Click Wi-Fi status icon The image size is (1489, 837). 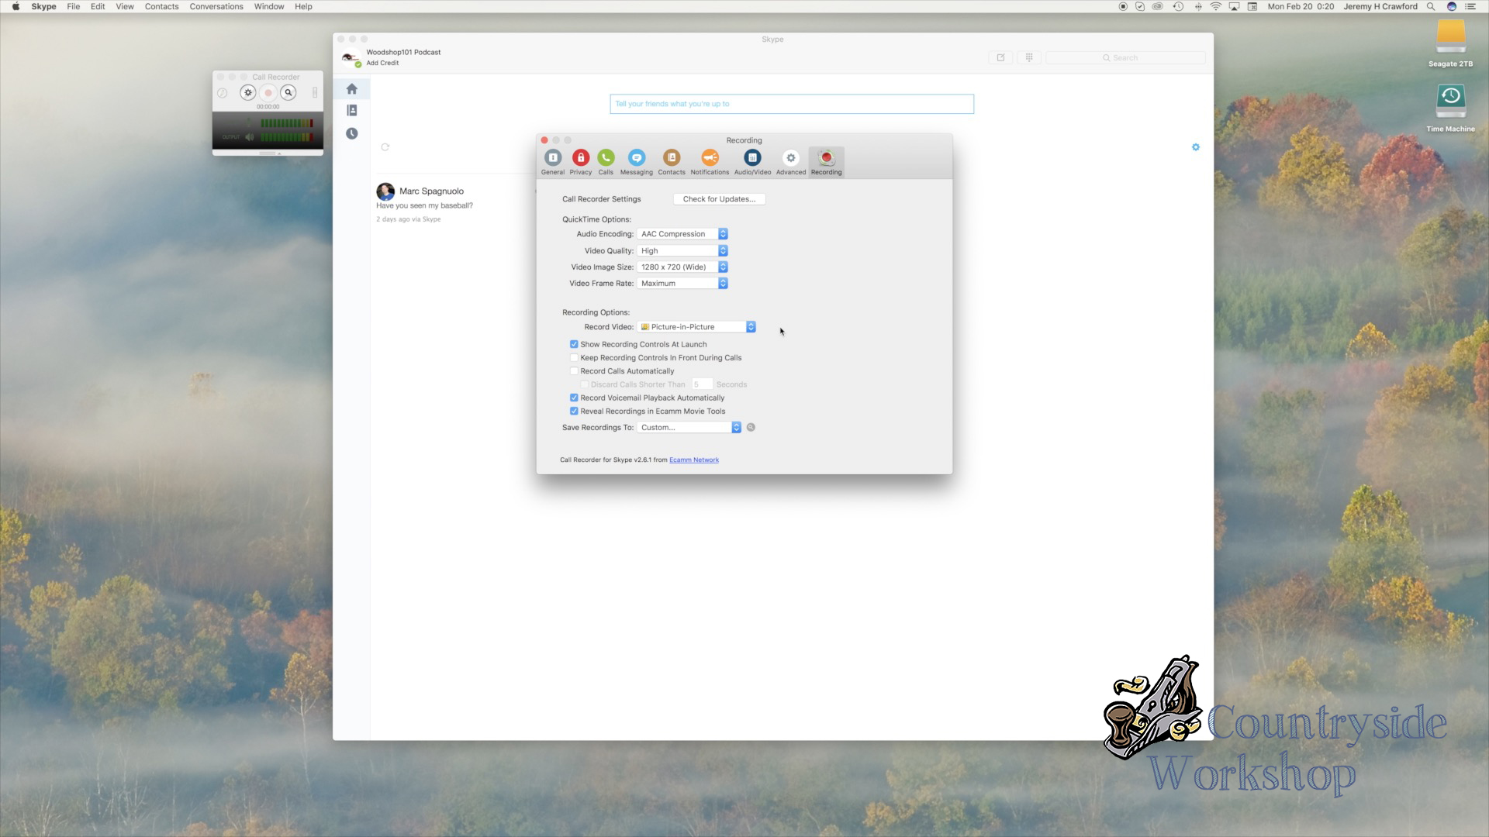(x=1216, y=6)
